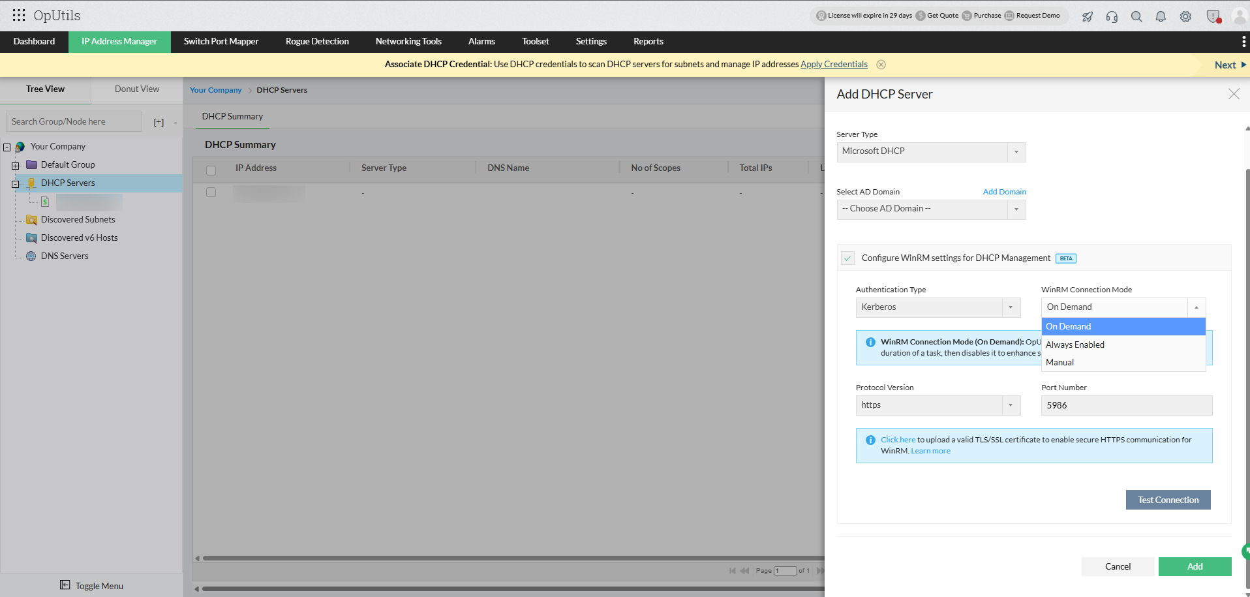Click the collapse-all minus tree icon
The width and height of the screenshot is (1250, 597).
(175, 122)
